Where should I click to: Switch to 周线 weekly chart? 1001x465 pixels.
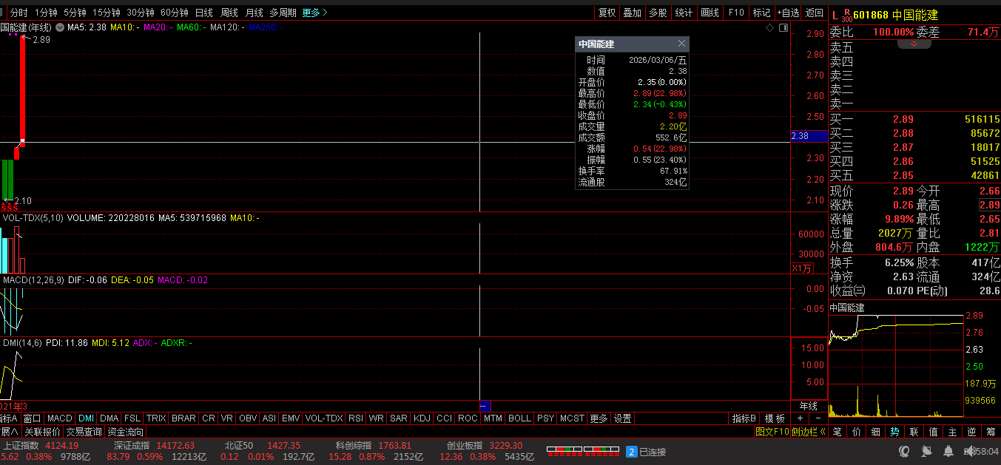(229, 13)
